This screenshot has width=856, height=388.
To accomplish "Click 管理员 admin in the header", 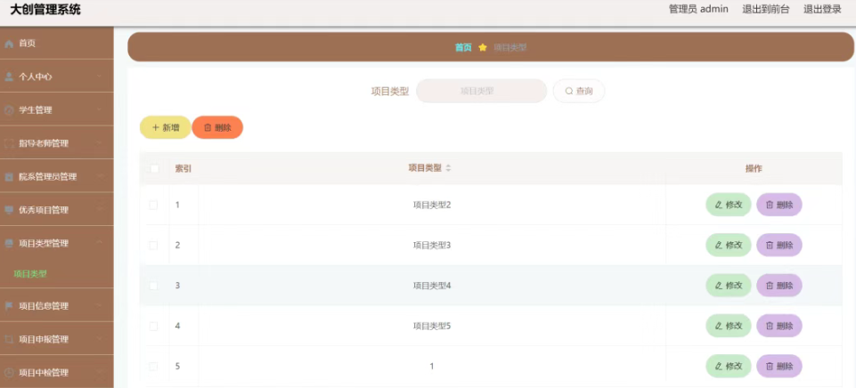I will coord(698,9).
